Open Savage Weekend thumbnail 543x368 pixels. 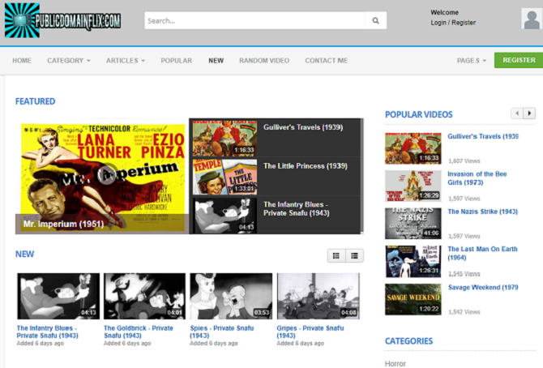coord(413,299)
